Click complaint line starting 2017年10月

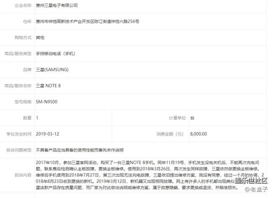click(x=147, y=162)
